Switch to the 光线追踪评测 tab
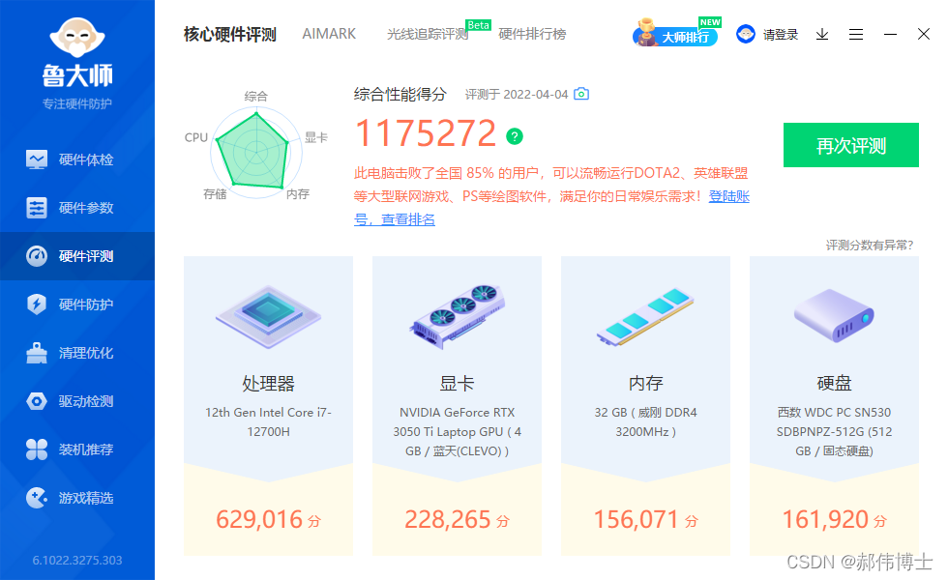This screenshot has width=948, height=580. click(428, 35)
